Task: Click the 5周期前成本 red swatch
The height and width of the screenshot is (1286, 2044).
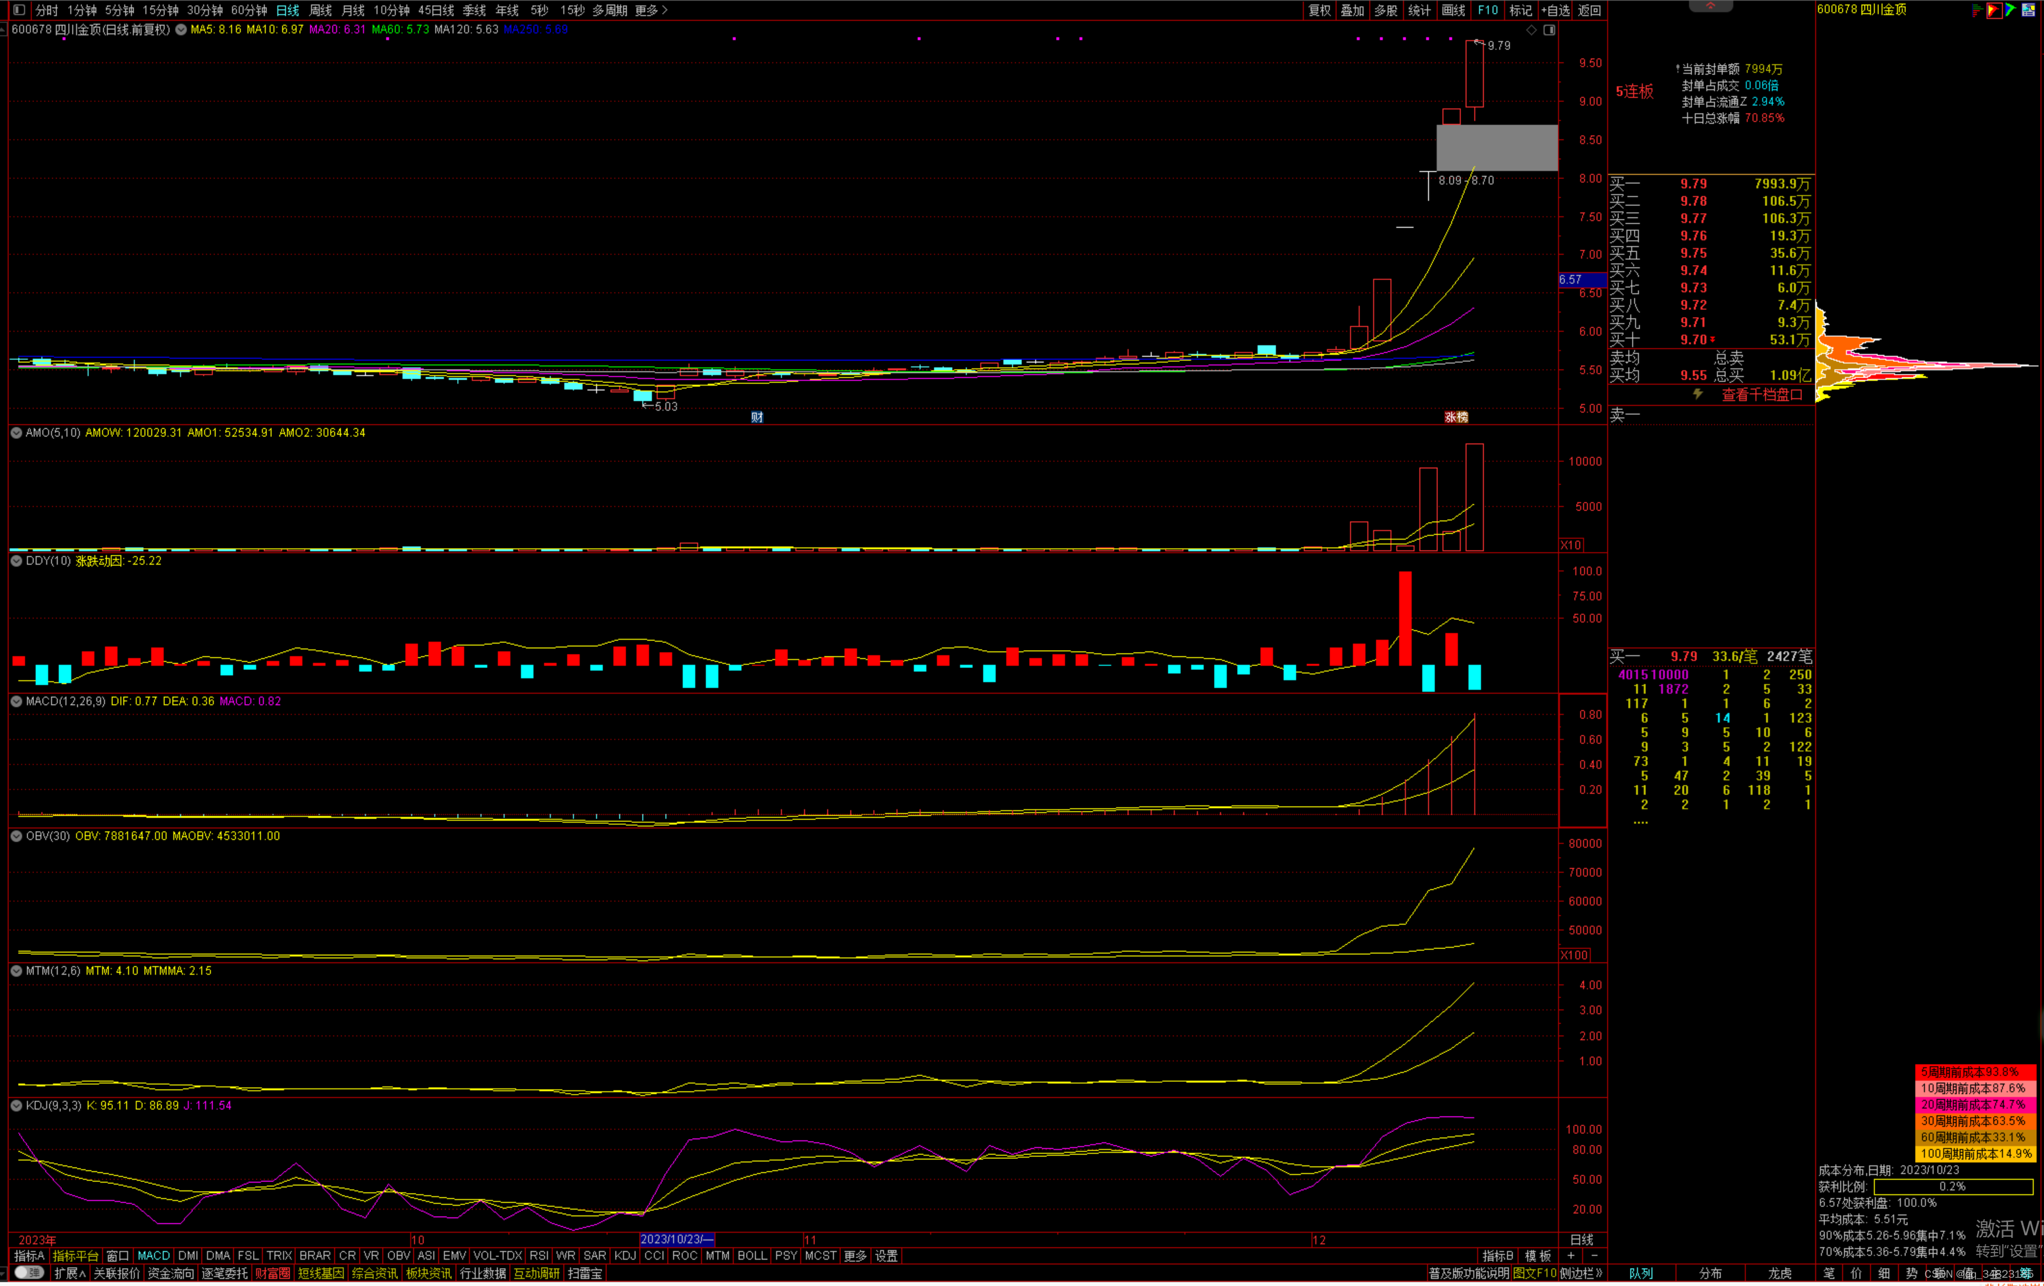Action: point(1975,1072)
